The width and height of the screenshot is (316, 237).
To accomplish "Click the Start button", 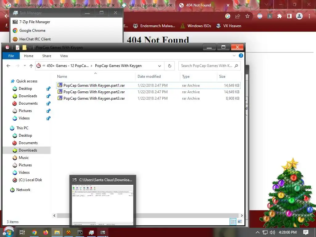I will click(x=8, y=232).
